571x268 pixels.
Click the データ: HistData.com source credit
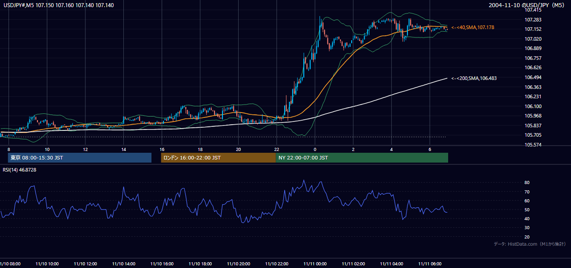pyautogui.click(x=530, y=244)
